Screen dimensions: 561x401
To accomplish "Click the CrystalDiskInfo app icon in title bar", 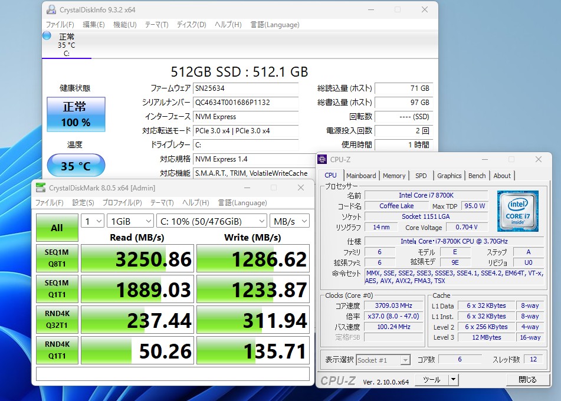I will tap(51, 9).
